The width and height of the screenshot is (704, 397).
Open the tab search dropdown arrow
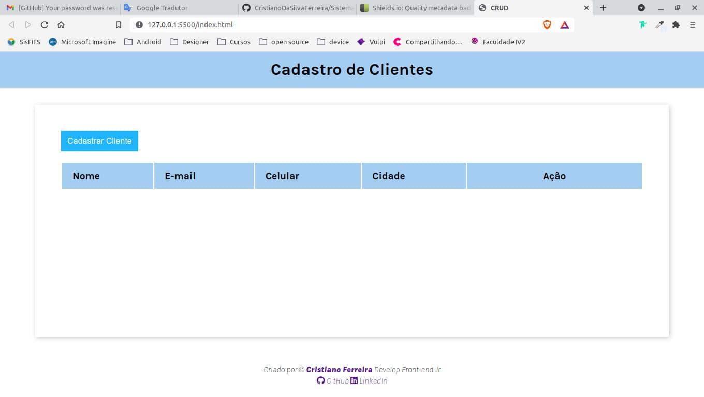641,8
